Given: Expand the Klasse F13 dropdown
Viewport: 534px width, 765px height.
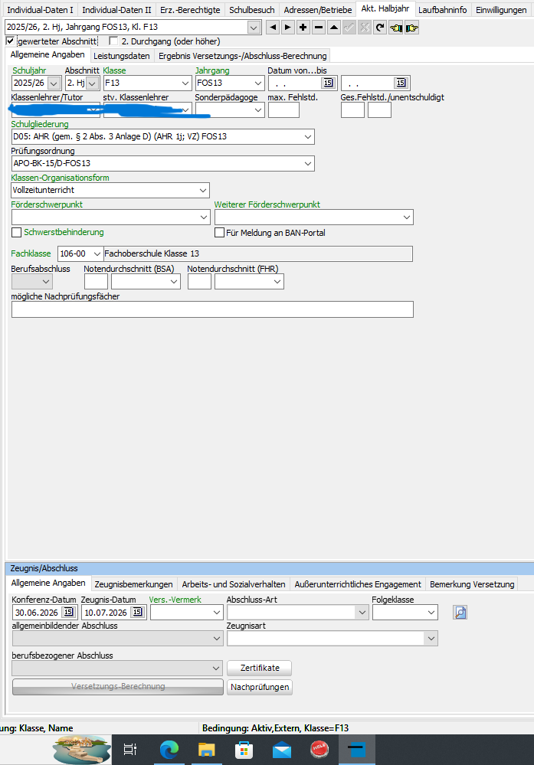Looking at the screenshot, I should [x=185, y=83].
